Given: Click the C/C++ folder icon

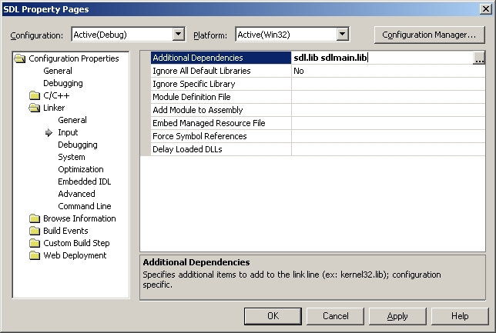Looking at the screenshot, I should pos(35,95).
